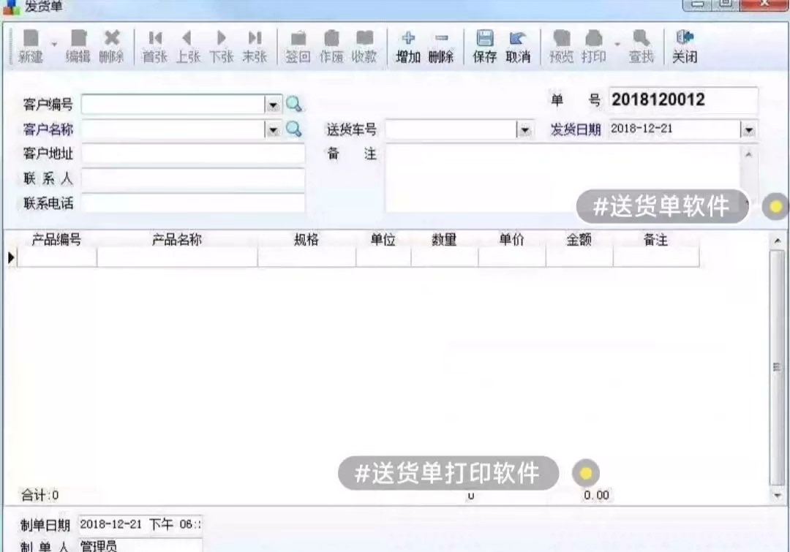Cancel editing with the 取消 icon
The image size is (790, 552).
click(518, 46)
